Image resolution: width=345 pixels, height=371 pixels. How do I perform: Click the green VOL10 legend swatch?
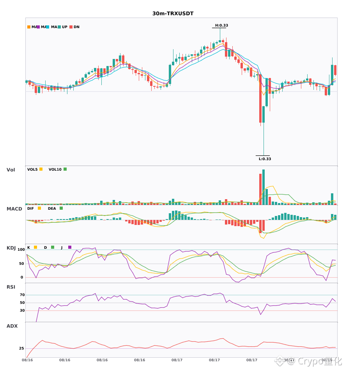pos(65,169)
